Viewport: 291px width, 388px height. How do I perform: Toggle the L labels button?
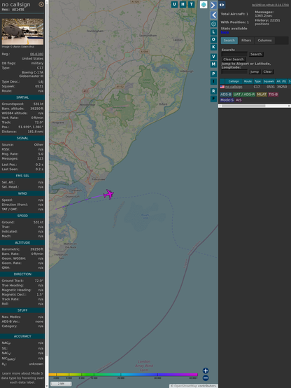(213, 32)
